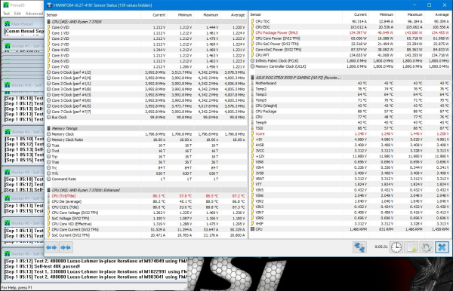
Task: Open the remote network monitoring icon
Action: (x=359, y=247)
